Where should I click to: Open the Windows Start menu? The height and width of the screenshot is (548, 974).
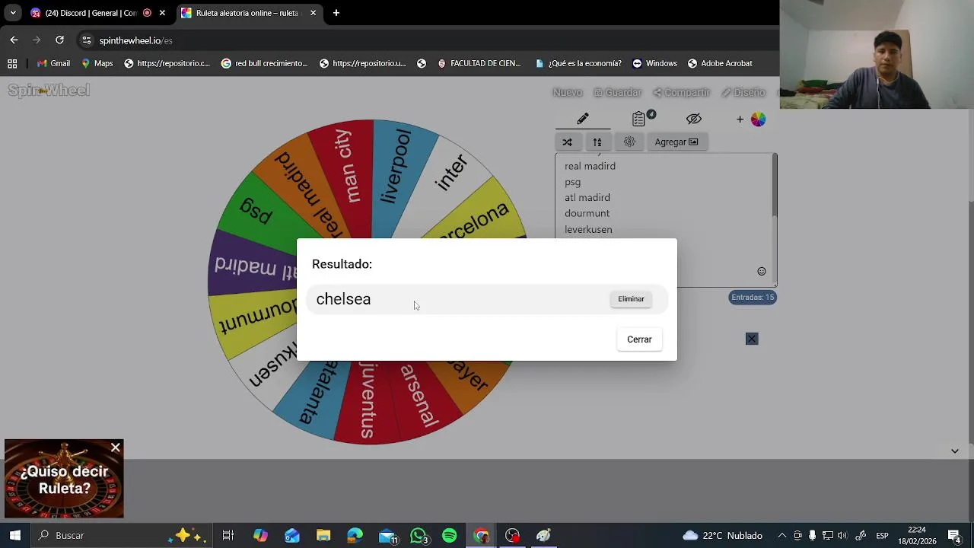point(14,535)
